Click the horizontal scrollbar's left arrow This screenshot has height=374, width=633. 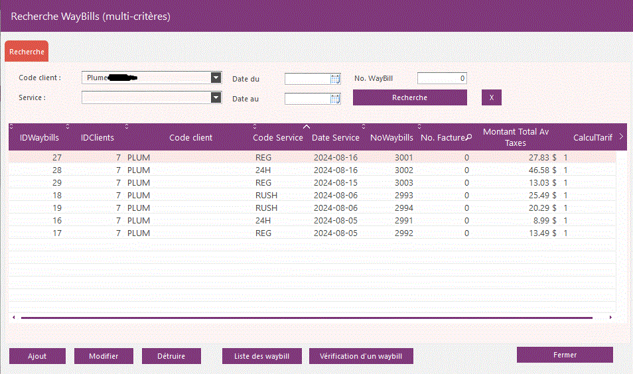[x=14, y=318]
